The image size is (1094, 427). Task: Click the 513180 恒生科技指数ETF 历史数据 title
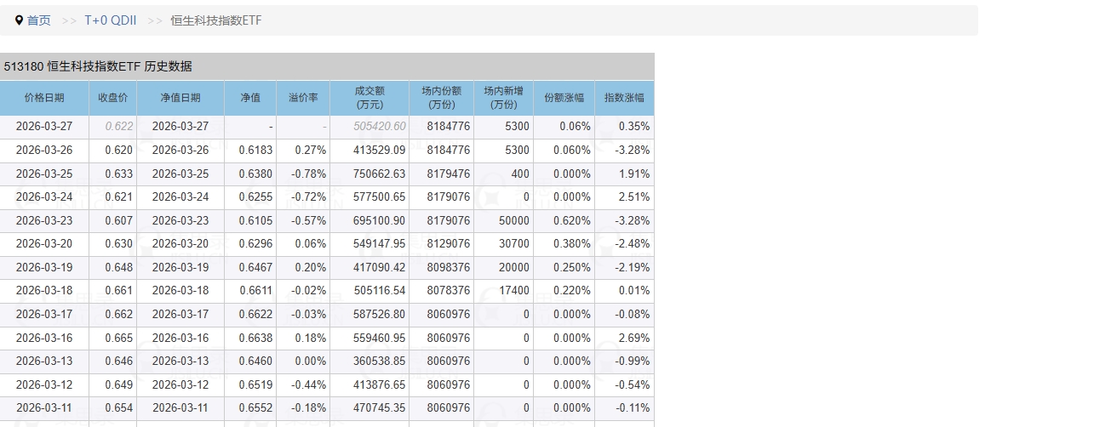tap(98, 66)
